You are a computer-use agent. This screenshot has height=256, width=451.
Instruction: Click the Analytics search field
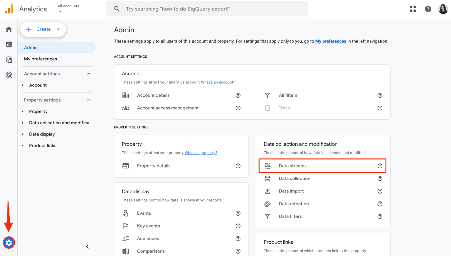tap(207, 9)
